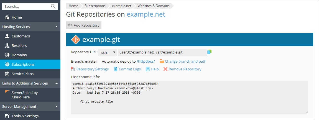Copy the repository URL with the copy icon
Image resolution: width=319 pixels, height=120 pixels.
pos(210,52)
